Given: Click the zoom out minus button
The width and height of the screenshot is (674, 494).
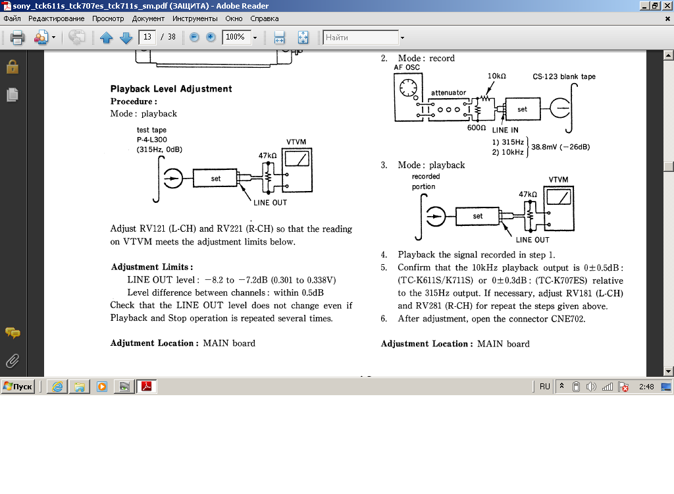Looking at the screenshot, I should pyautogui.click(x=194, y=38).
